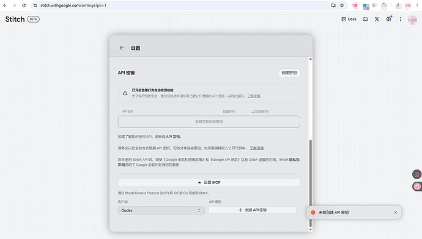The width and height of the screenshot is (422, 239).
Task: Click the warning triangle icon in notice
Action: pyautogui.click(x=125, y=93)
